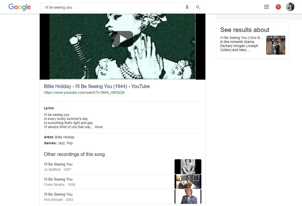
Task: Open the red notifications badge
Action: (x=278, y=7)
